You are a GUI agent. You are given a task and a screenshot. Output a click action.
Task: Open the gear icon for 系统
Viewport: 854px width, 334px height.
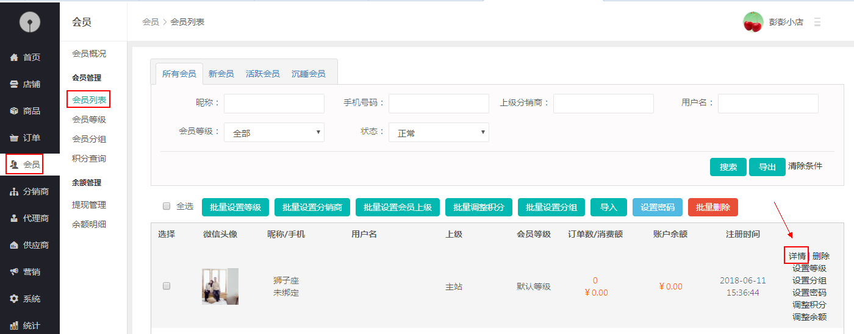tap(14, 299)
